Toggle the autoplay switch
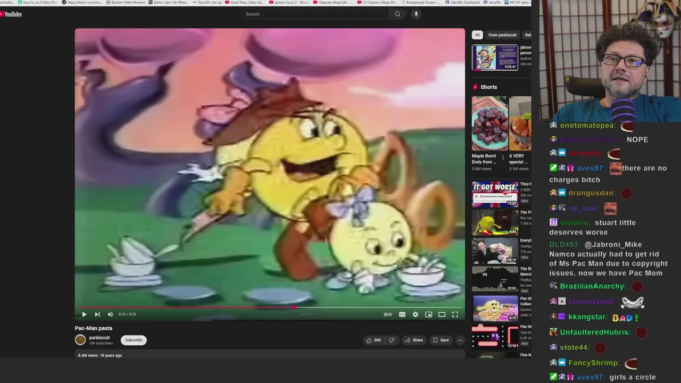 click(x=388, y=314)
